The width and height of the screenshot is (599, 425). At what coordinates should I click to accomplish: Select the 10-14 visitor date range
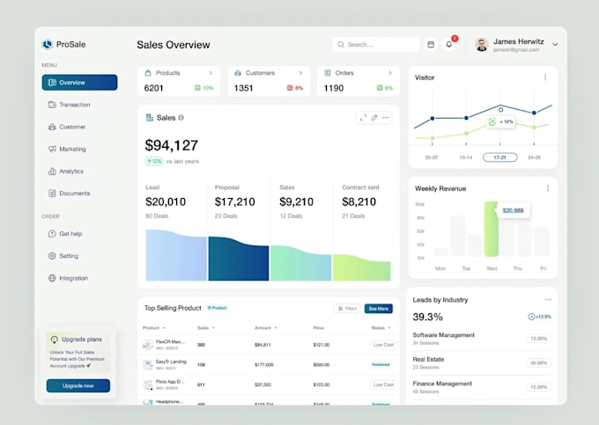point(466,158)
